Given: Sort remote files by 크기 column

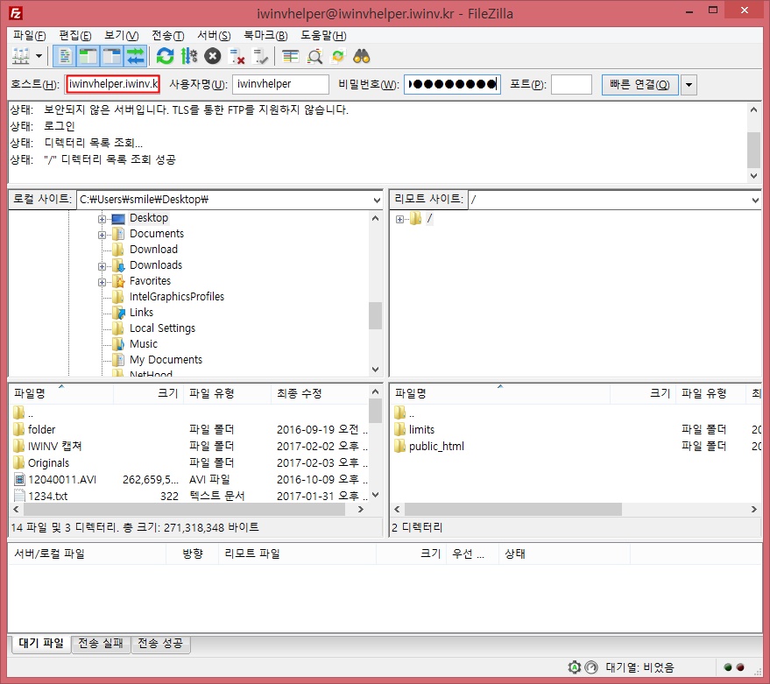Looking at the screenshot, I should (642, 393).
